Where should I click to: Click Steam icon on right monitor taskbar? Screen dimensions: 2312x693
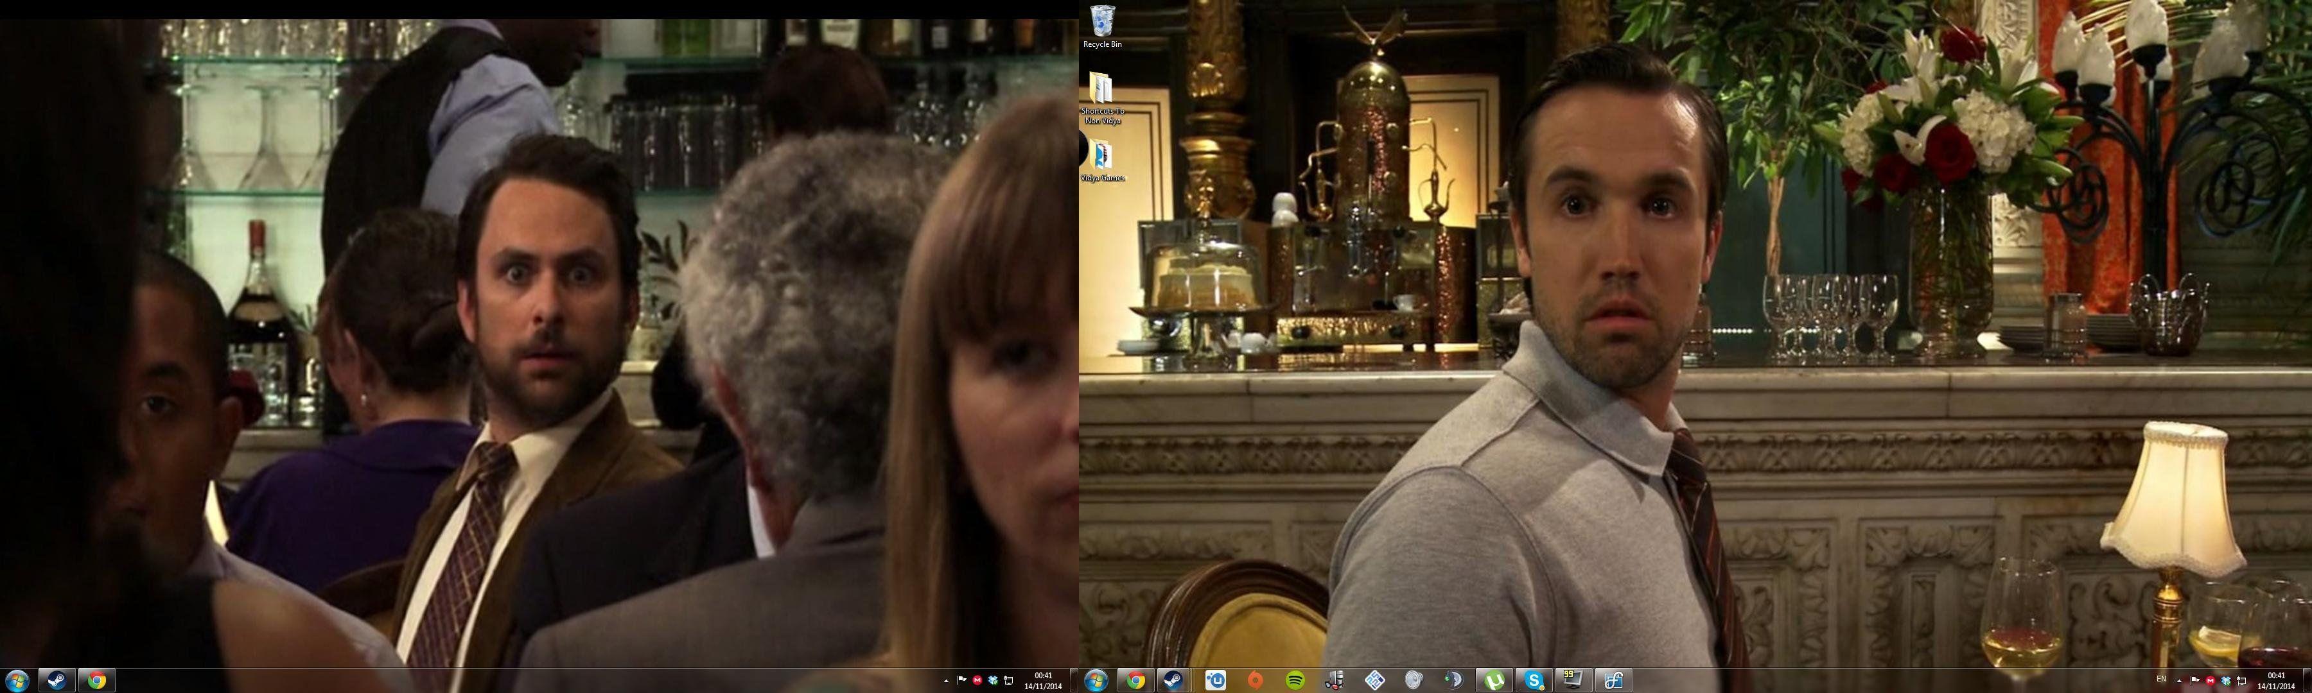(x=1174, y=680)
